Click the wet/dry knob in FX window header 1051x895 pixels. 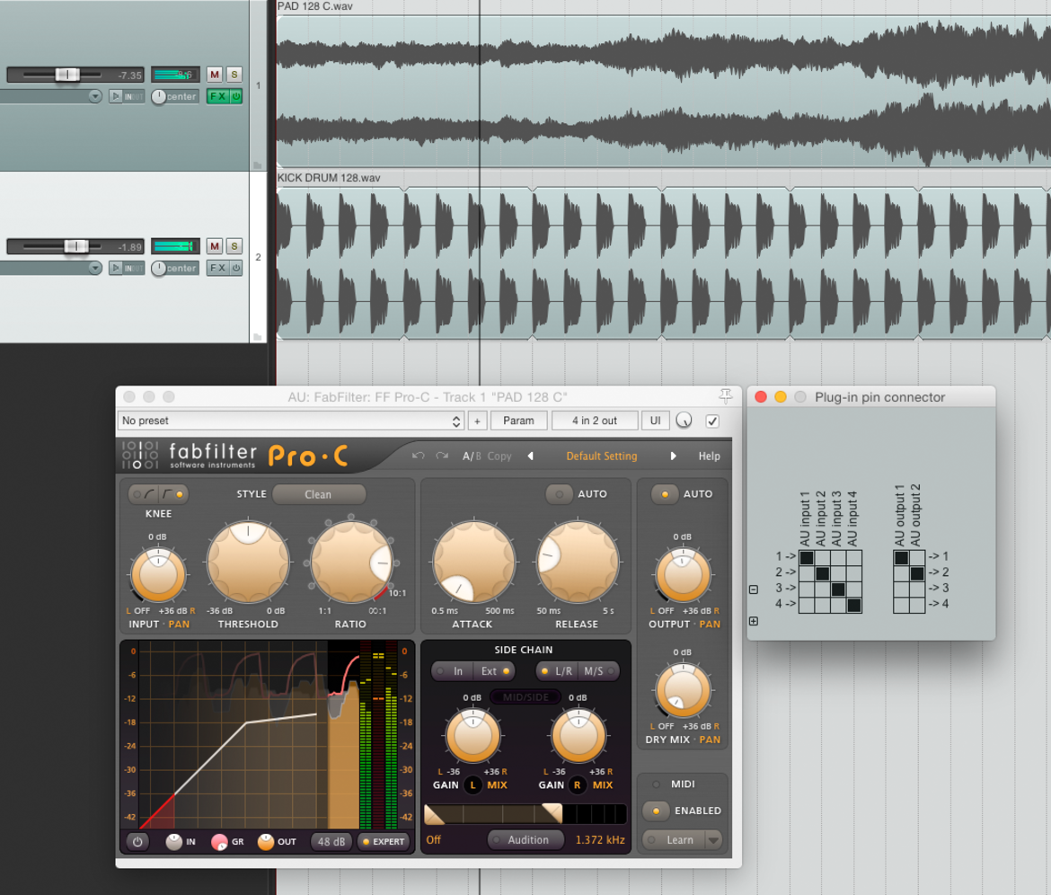click(684, 421)
